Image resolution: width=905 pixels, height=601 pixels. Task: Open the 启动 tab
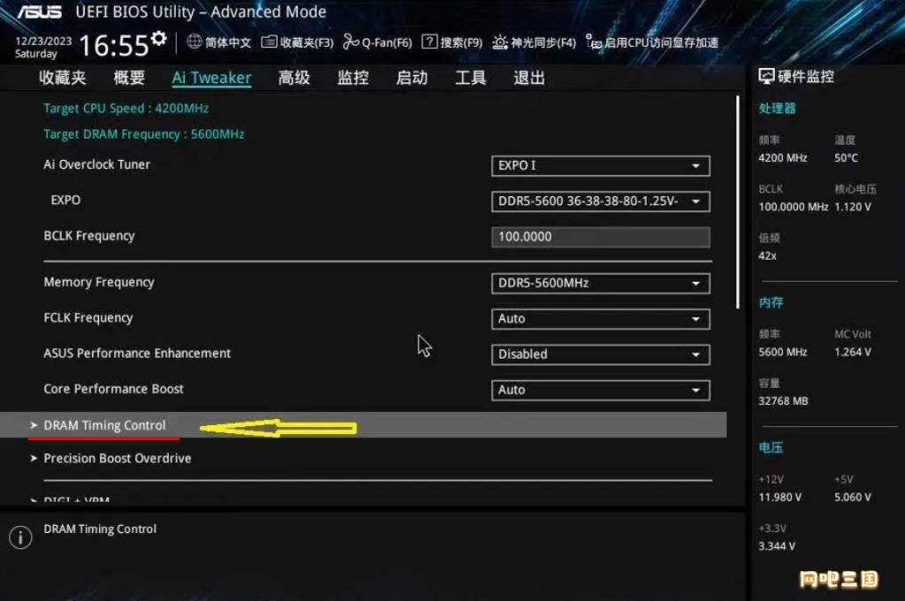point(412,78)
